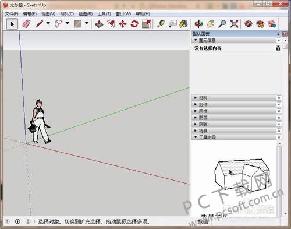Viewport: 291px width, 229px height.
Task: Select the Push/Pull tool
Action: point(99,24)
